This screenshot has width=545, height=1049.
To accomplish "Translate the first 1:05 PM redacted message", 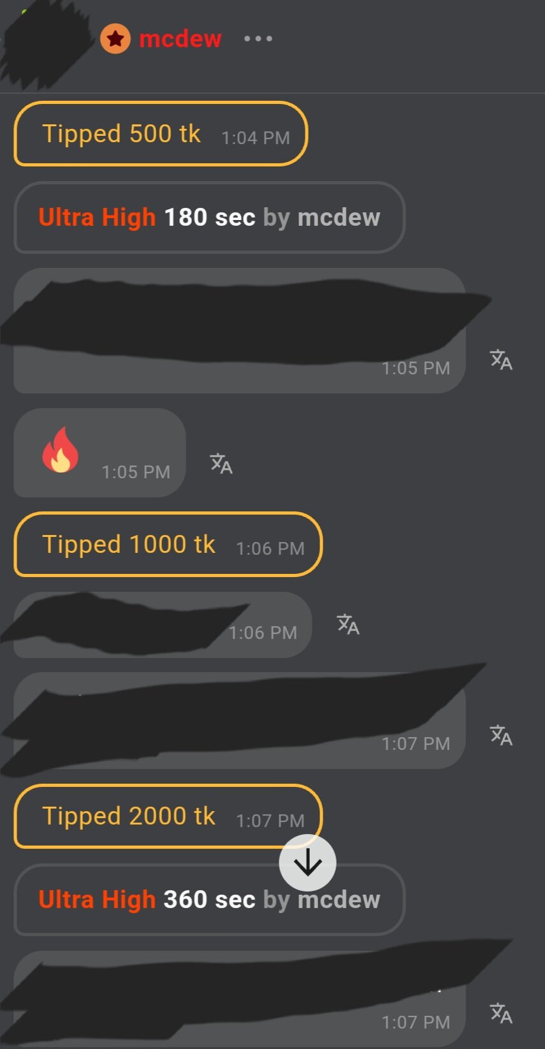I will [x=501, y=360].
